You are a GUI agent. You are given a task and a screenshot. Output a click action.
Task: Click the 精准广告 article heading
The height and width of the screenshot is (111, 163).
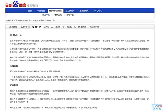18,35
